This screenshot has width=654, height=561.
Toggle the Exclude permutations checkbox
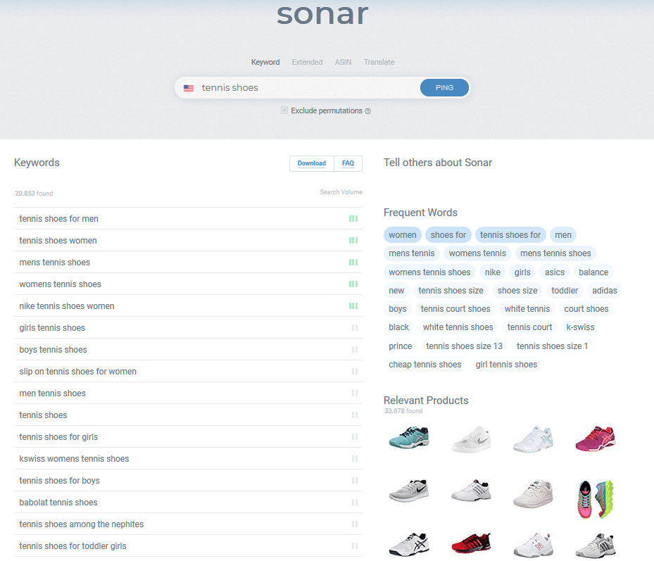[284, 111]
